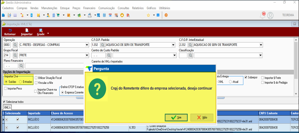Check Importar $ do Pedágio checkbox
The image size is (299, 133).
click(263, 83)
